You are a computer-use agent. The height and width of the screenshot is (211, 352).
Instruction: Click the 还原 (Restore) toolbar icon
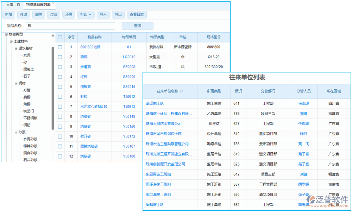69,14
